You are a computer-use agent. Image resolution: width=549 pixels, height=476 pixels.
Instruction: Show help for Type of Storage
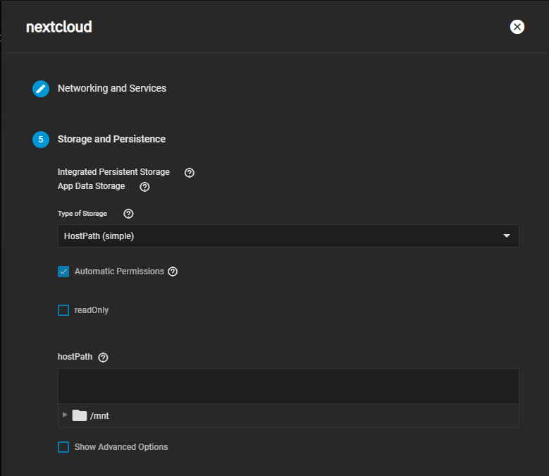coord(128,214)
